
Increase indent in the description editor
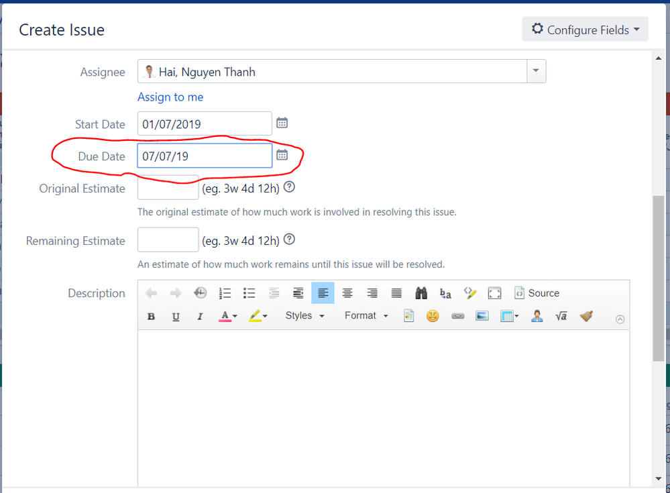pos(298,293)
